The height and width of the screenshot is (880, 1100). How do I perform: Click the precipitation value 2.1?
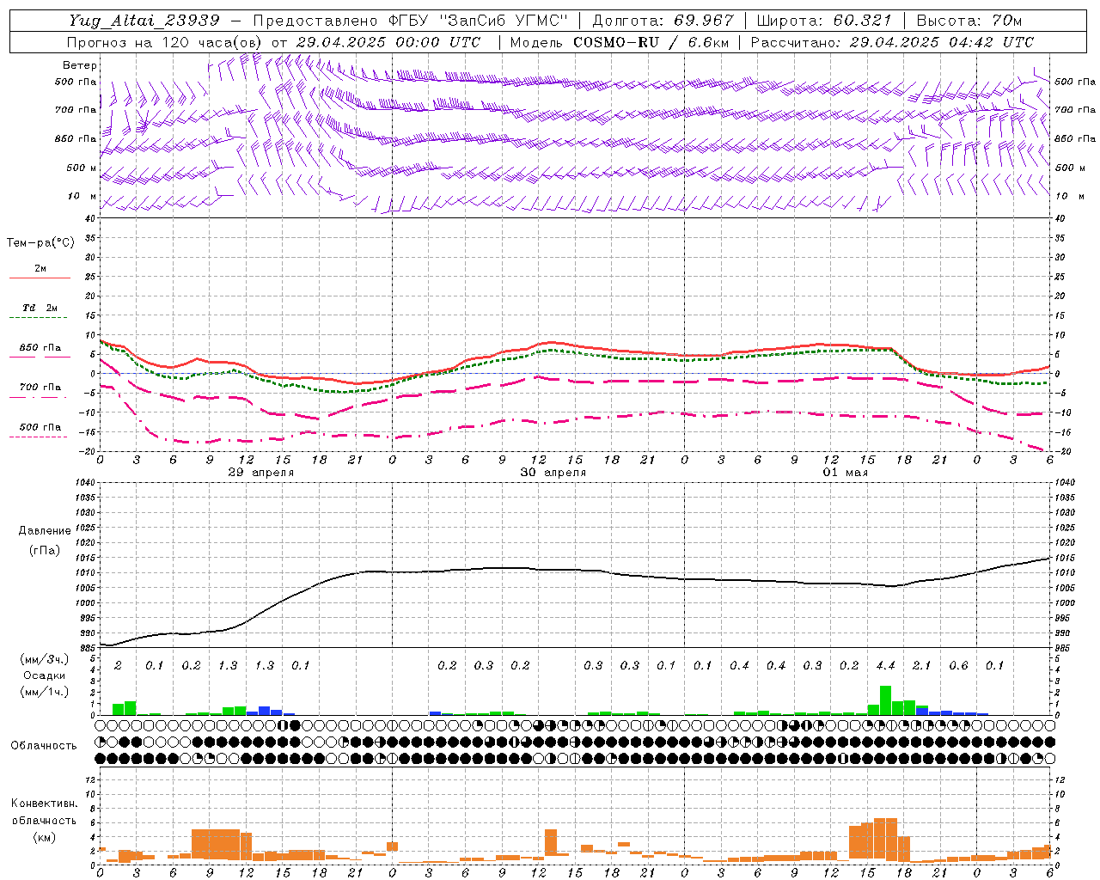coord(921,665)
